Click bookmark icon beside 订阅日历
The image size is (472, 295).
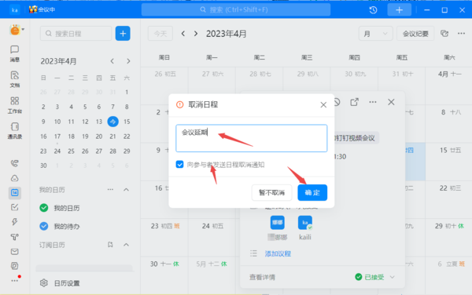pos(110,245)
